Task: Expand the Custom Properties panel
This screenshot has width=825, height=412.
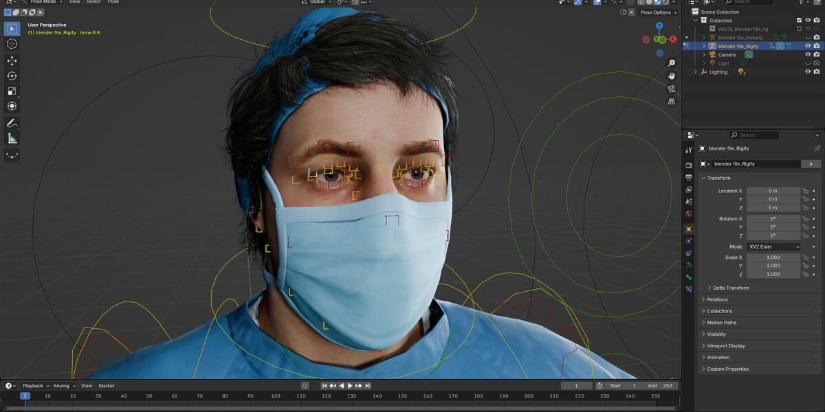Action: tap(727, 369)
